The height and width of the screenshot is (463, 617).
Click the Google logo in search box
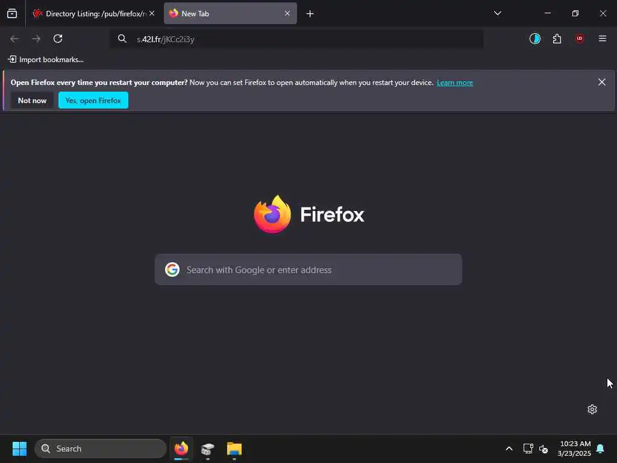172,269
